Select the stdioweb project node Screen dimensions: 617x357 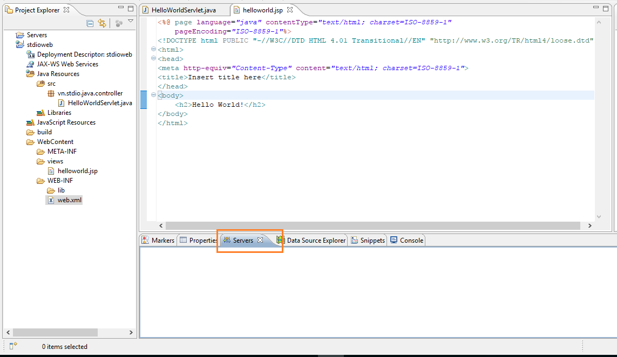click(34, 45)
